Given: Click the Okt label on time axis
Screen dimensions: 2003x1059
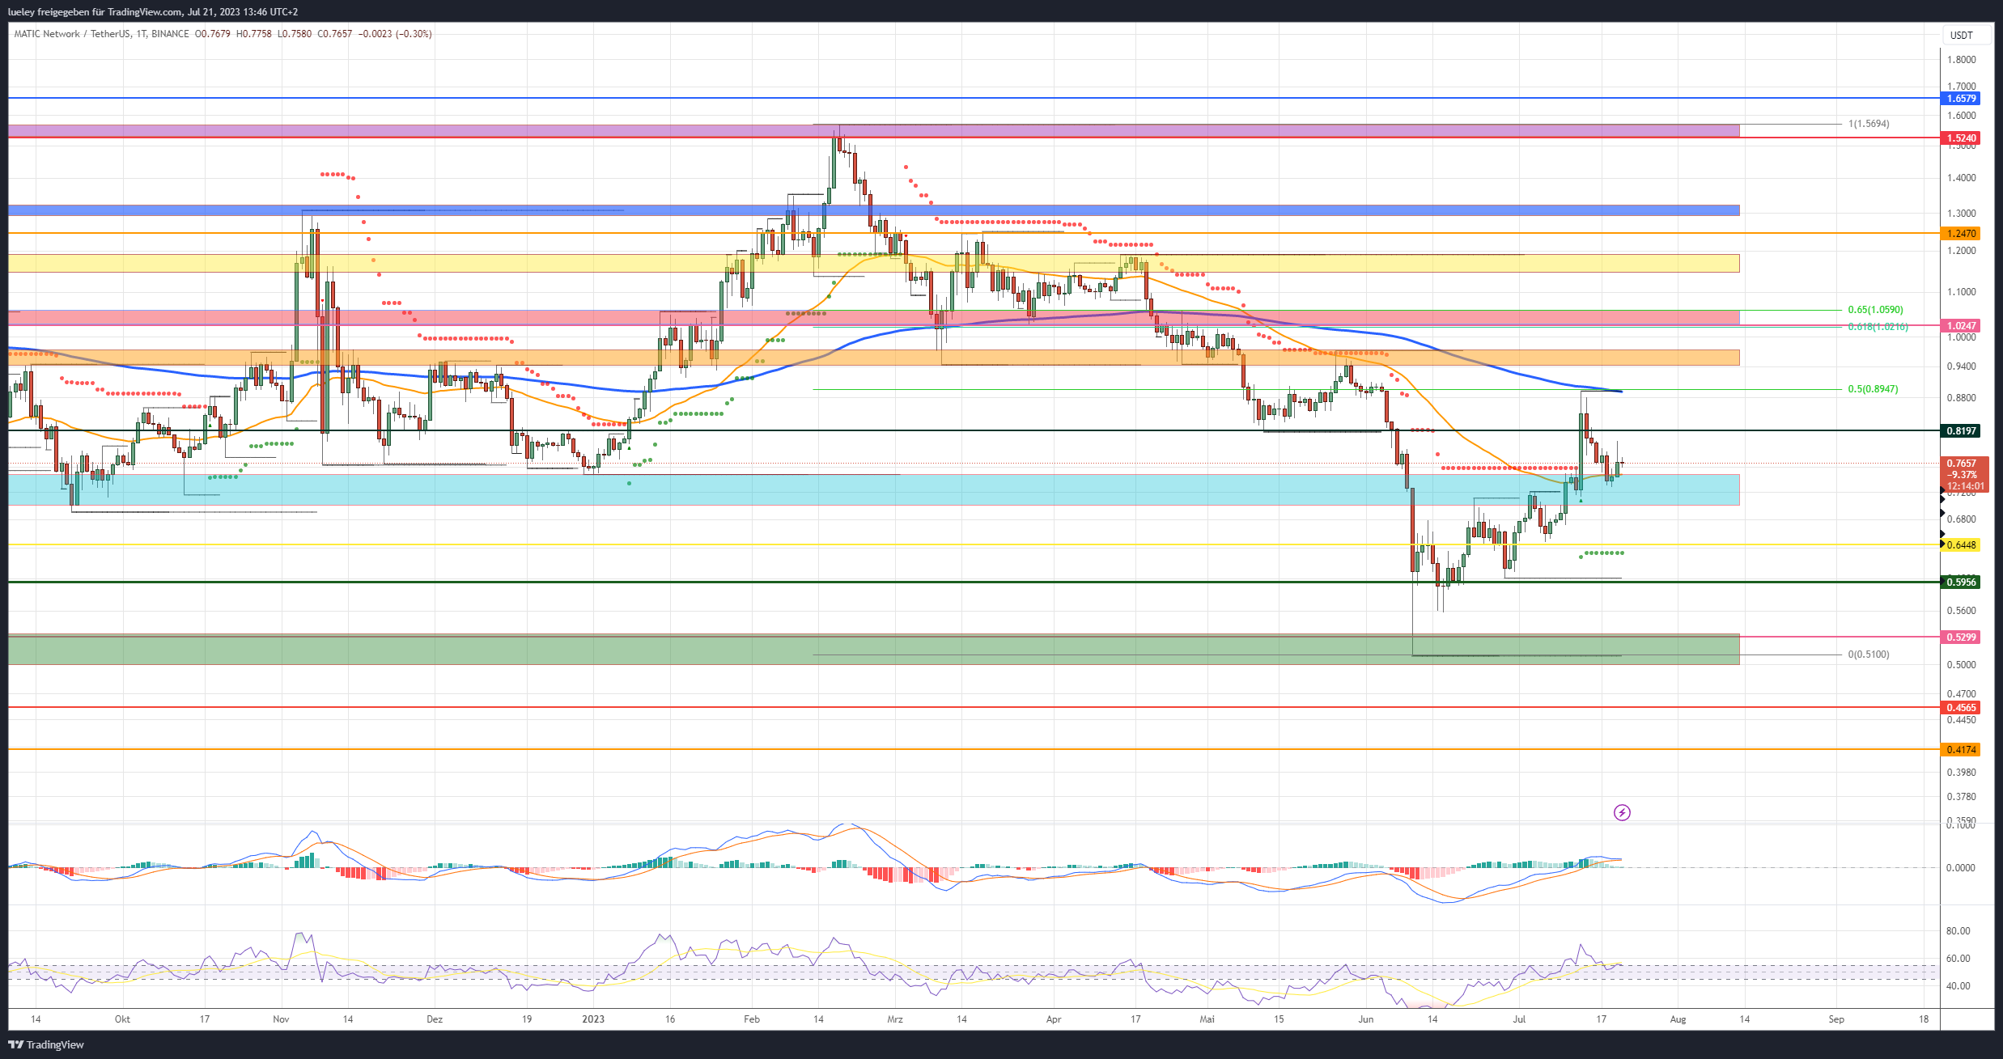Looking at the screenshot, I should click(122, 1019).
